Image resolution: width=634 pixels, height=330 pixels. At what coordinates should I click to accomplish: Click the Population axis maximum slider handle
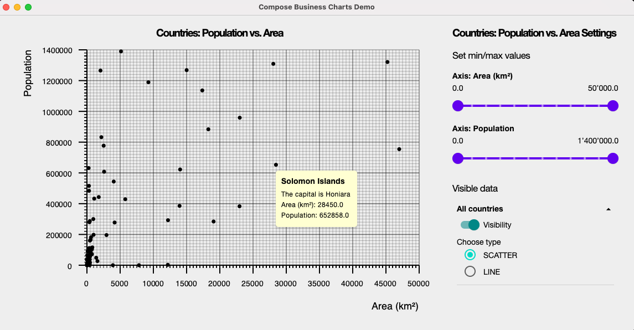613,158
